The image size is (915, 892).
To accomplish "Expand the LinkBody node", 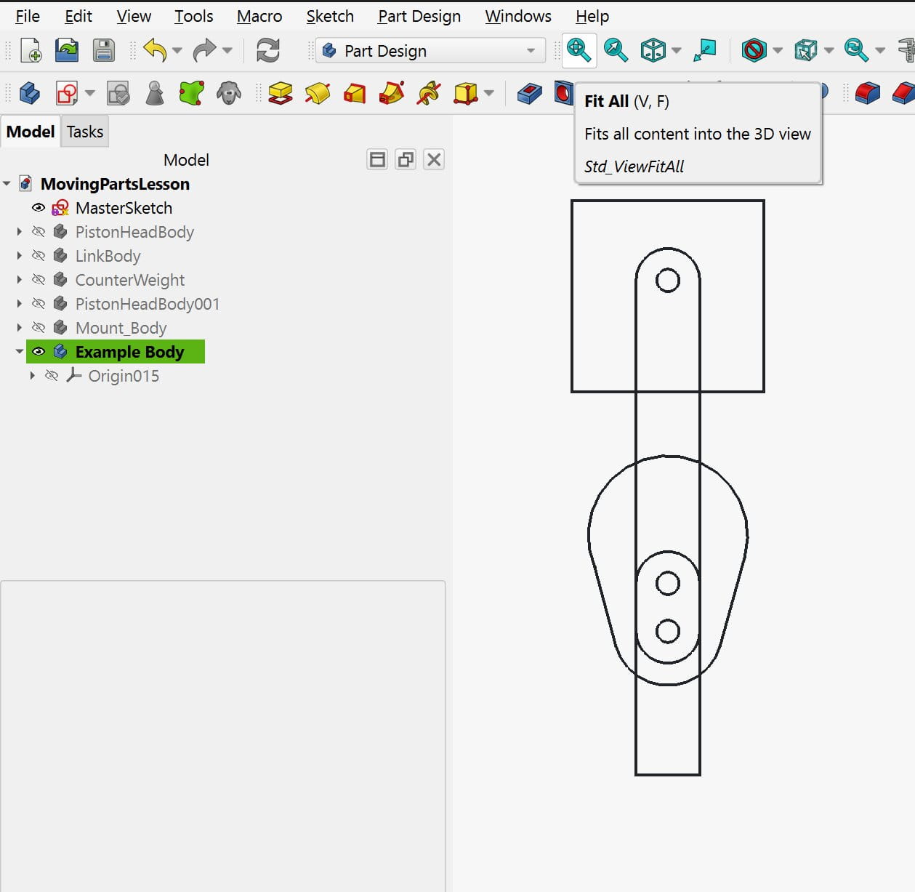I will (20, 256).
